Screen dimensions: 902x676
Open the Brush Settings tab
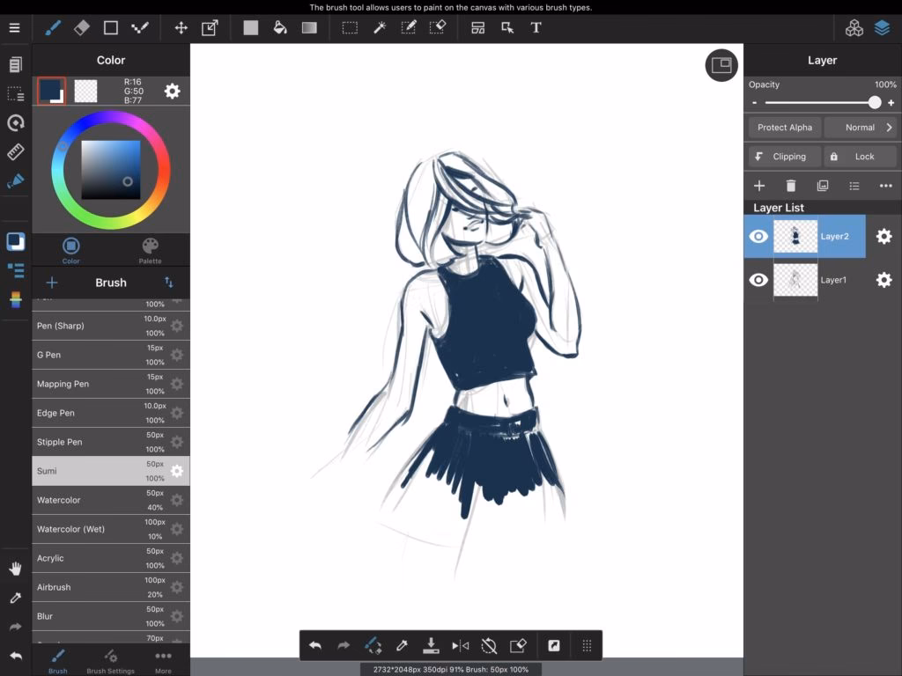[x=111, y=660]
